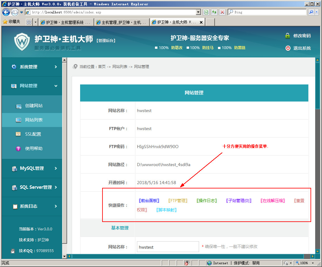The width and height of the screenshot is (322, 267).
Task: Click the monitor icon beside 网站管理
Action: pyautogui.click(x=14, y=86)
